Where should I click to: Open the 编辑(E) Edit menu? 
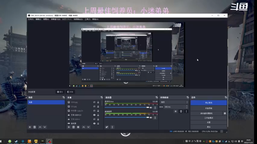point(38,19)
